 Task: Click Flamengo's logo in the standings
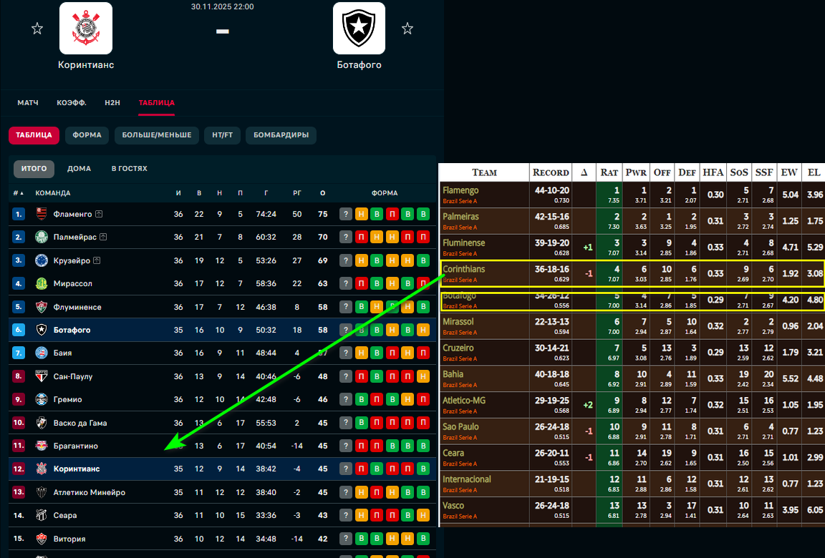42,214
